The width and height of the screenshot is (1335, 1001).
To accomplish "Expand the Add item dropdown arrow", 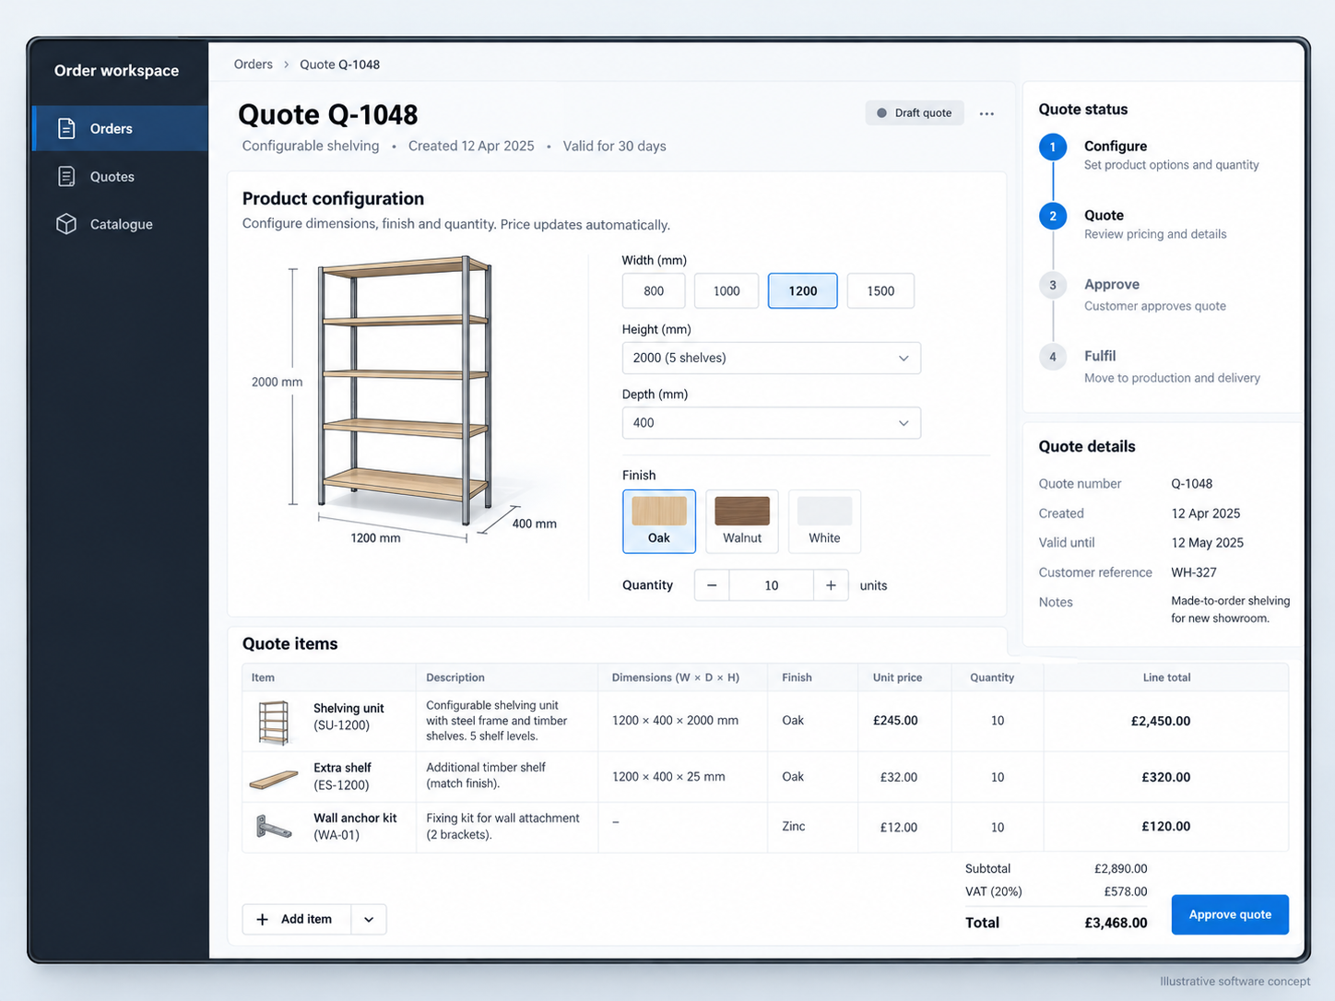I will coord(369,919).
